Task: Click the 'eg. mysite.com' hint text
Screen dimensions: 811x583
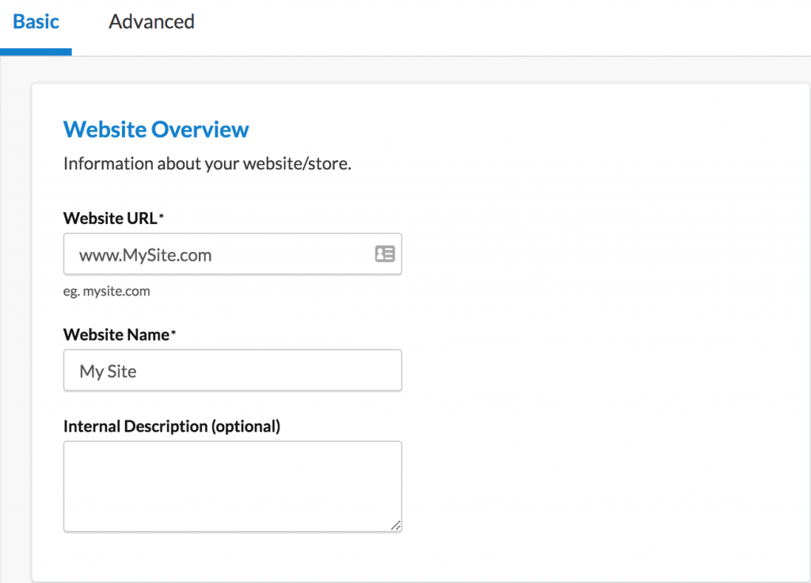Action: (x=106, y=291)
